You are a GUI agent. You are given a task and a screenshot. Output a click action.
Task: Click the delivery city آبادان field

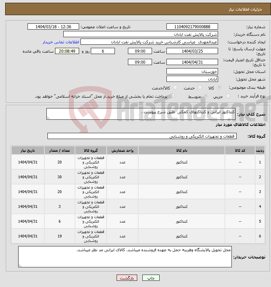(x=192, y=79)
